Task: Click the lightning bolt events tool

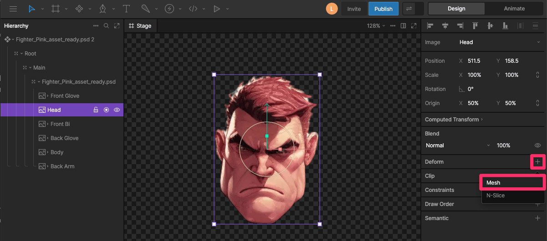Action: [x=169, y=9]
